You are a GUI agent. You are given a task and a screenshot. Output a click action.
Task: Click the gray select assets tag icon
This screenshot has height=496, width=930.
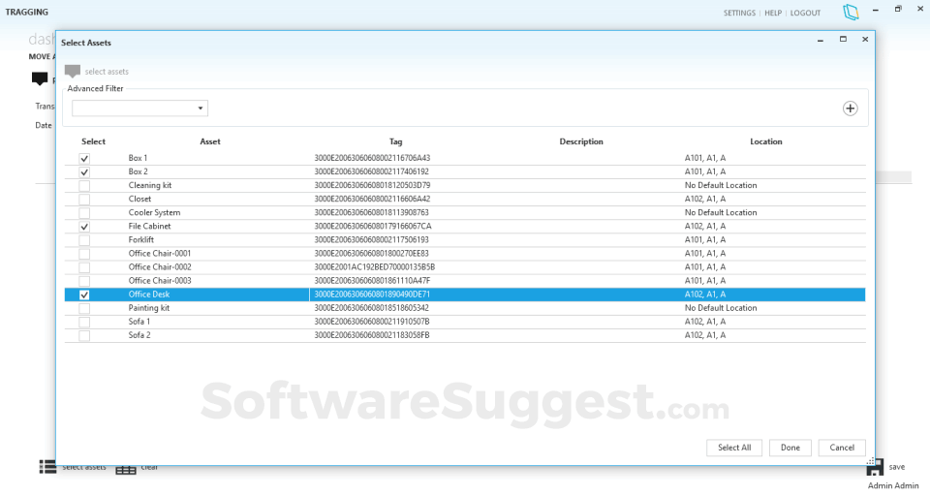(73, 71)
